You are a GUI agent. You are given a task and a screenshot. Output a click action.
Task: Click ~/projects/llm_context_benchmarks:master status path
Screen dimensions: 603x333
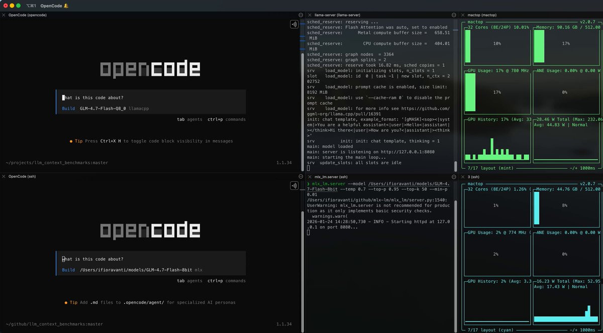click(x=57, y=163)
